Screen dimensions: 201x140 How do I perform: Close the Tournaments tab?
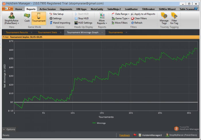(x=126, y=33)
